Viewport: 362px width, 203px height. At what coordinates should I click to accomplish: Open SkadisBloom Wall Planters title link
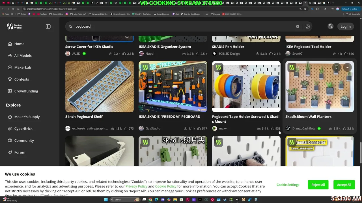[308, 117]
